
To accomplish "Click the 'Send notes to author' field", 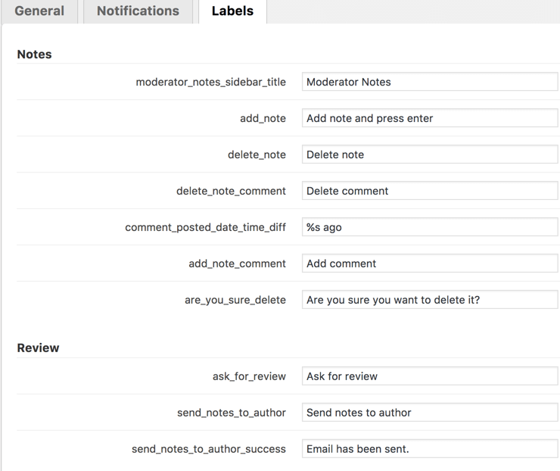I will click(429, 413).
